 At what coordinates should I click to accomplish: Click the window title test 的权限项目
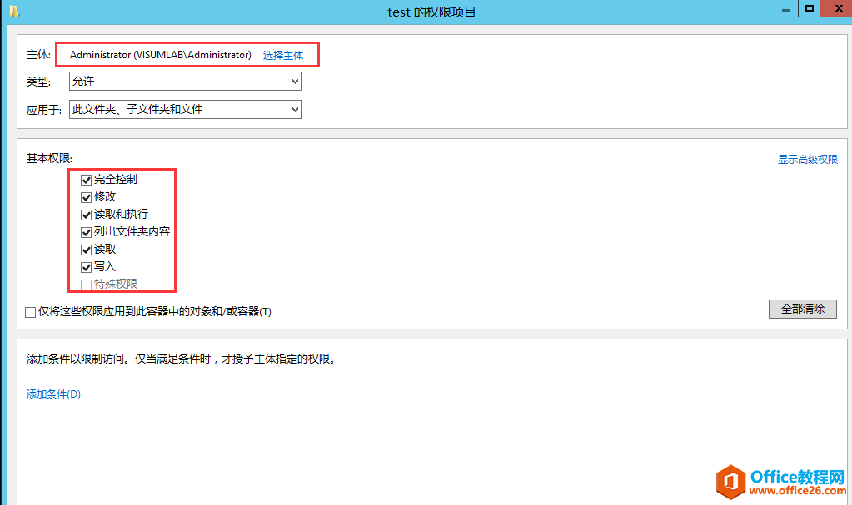click(431, 12)
